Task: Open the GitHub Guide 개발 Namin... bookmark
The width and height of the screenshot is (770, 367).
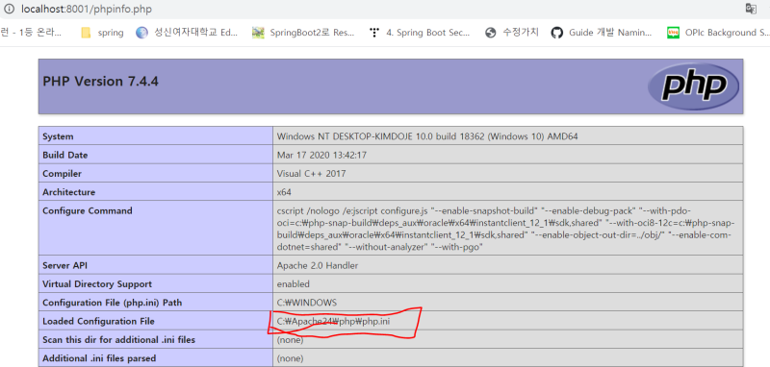Action: coord(603,33)
